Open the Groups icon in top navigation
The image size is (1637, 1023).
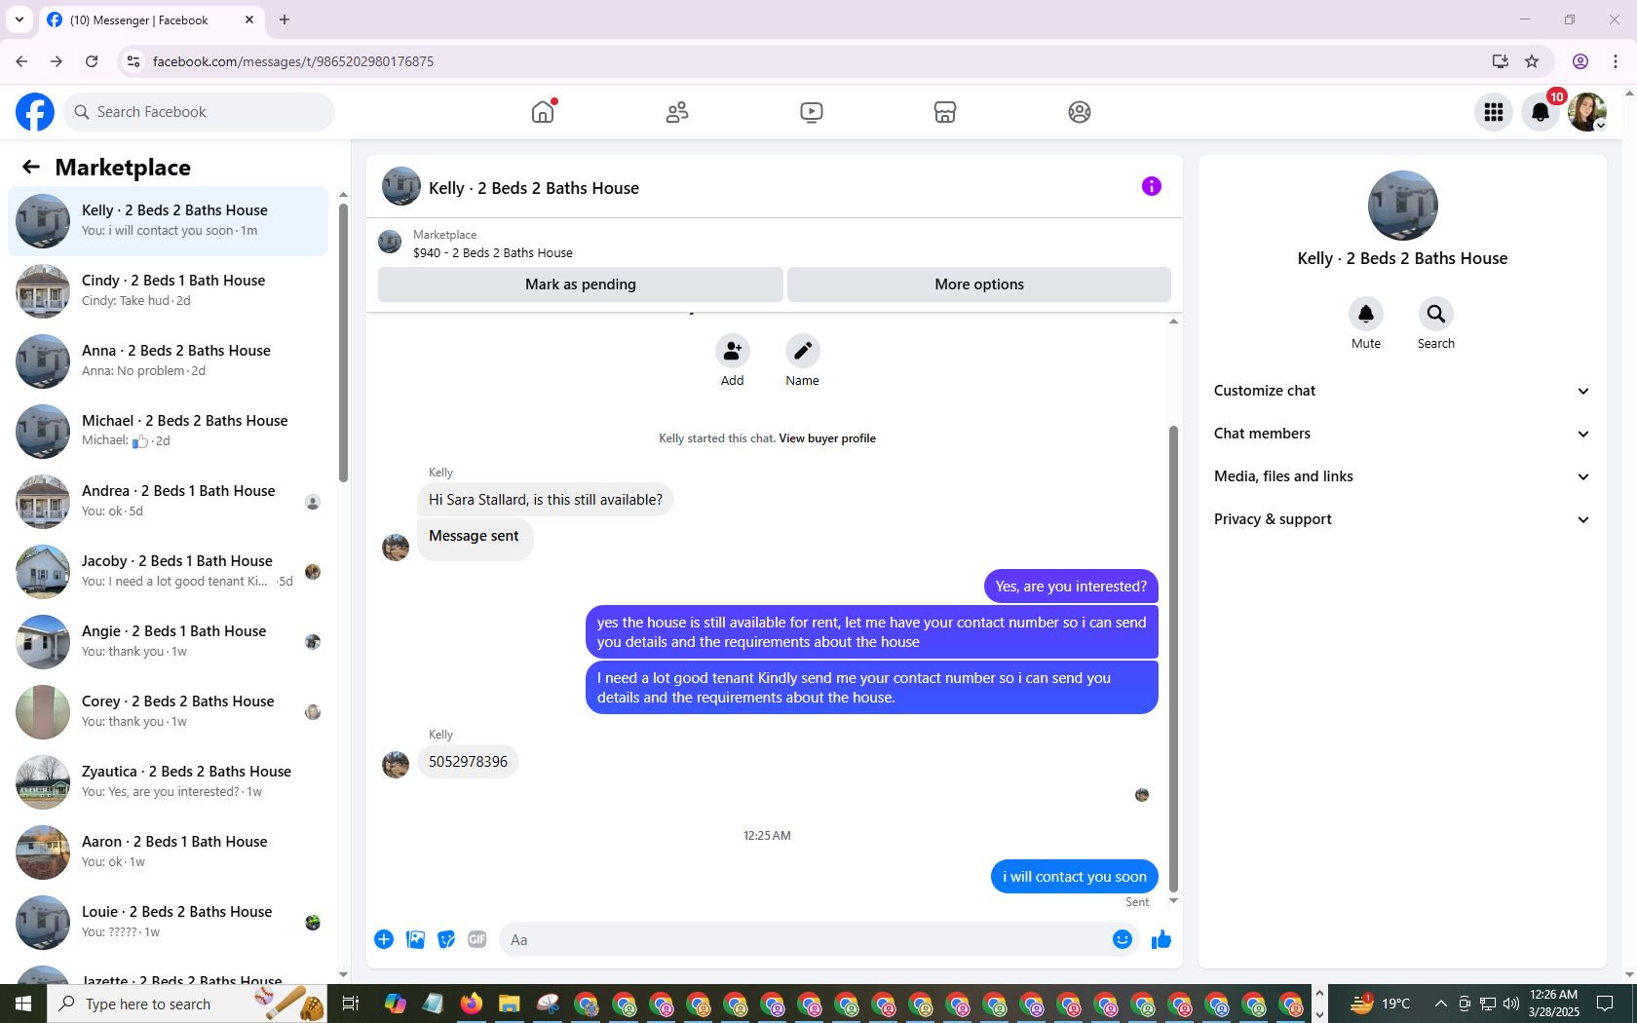[x=1080, y=112]
